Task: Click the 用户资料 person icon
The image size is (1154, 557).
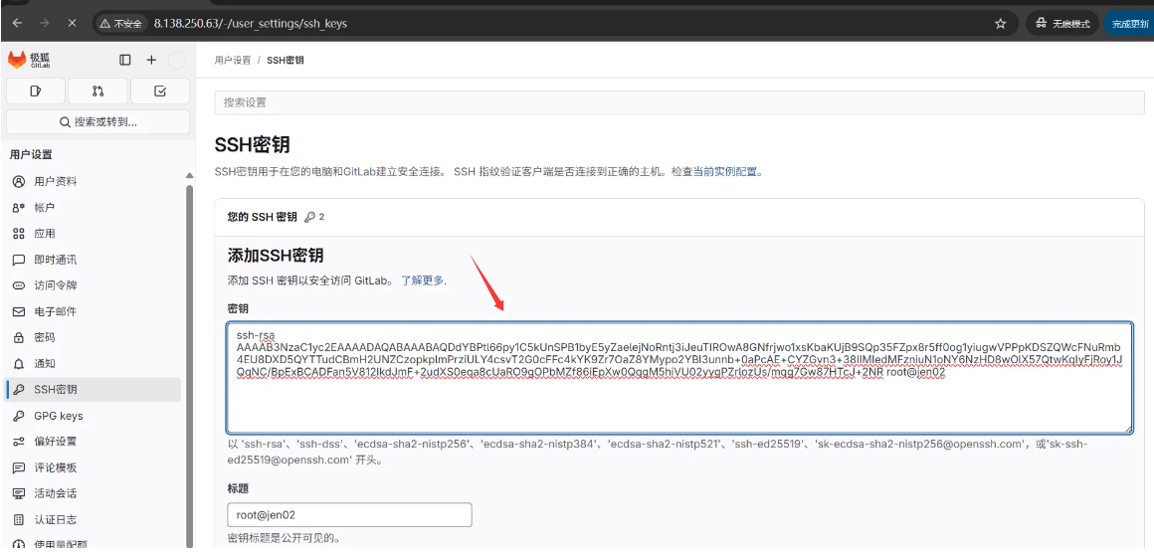Action: tap(19, 182)
